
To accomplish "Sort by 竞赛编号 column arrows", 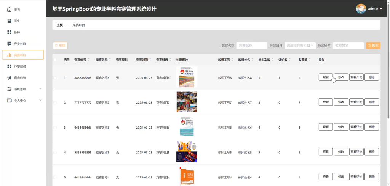I will pos(88,60).
